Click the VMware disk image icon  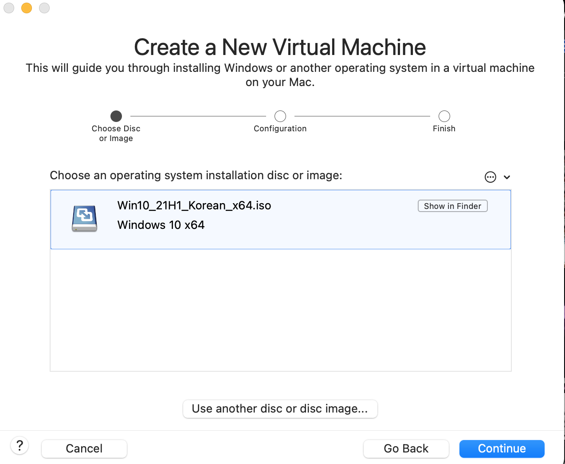click(x=85, y=218)
